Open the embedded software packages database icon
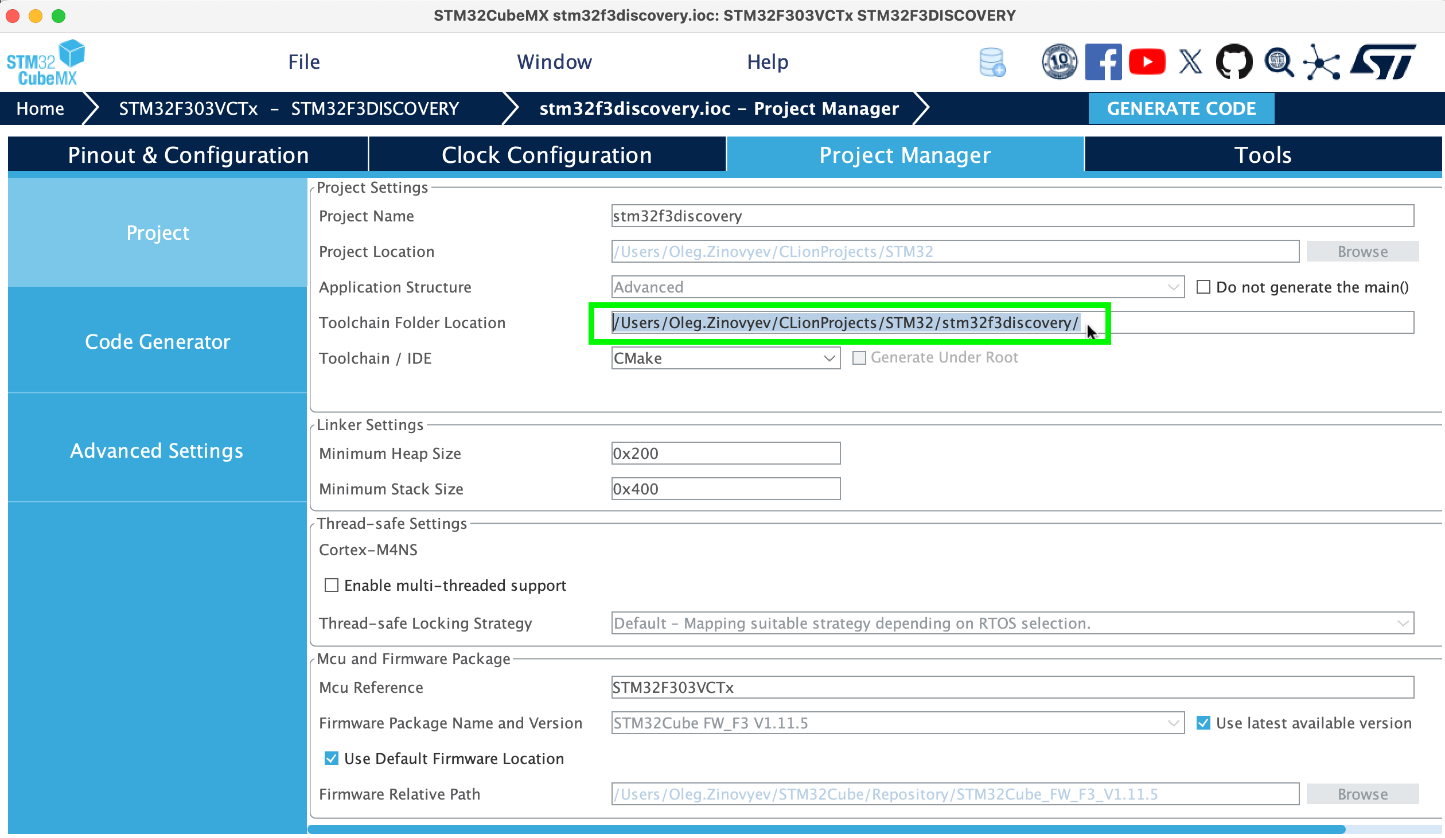This screenshot has width=1445, height=838. point(992,61)
